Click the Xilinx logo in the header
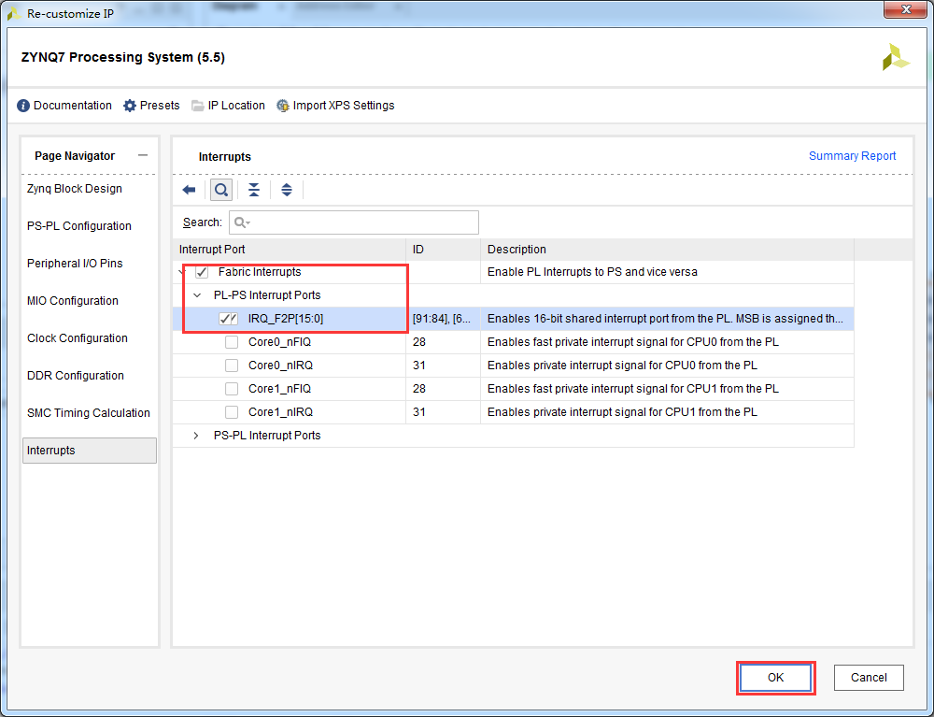Viewport: 934px width, 717px height. coord(896,57)
